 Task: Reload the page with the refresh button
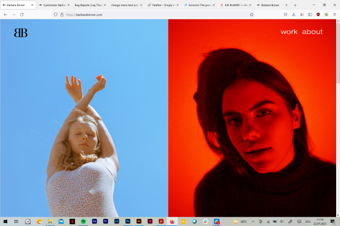(22, 14)
